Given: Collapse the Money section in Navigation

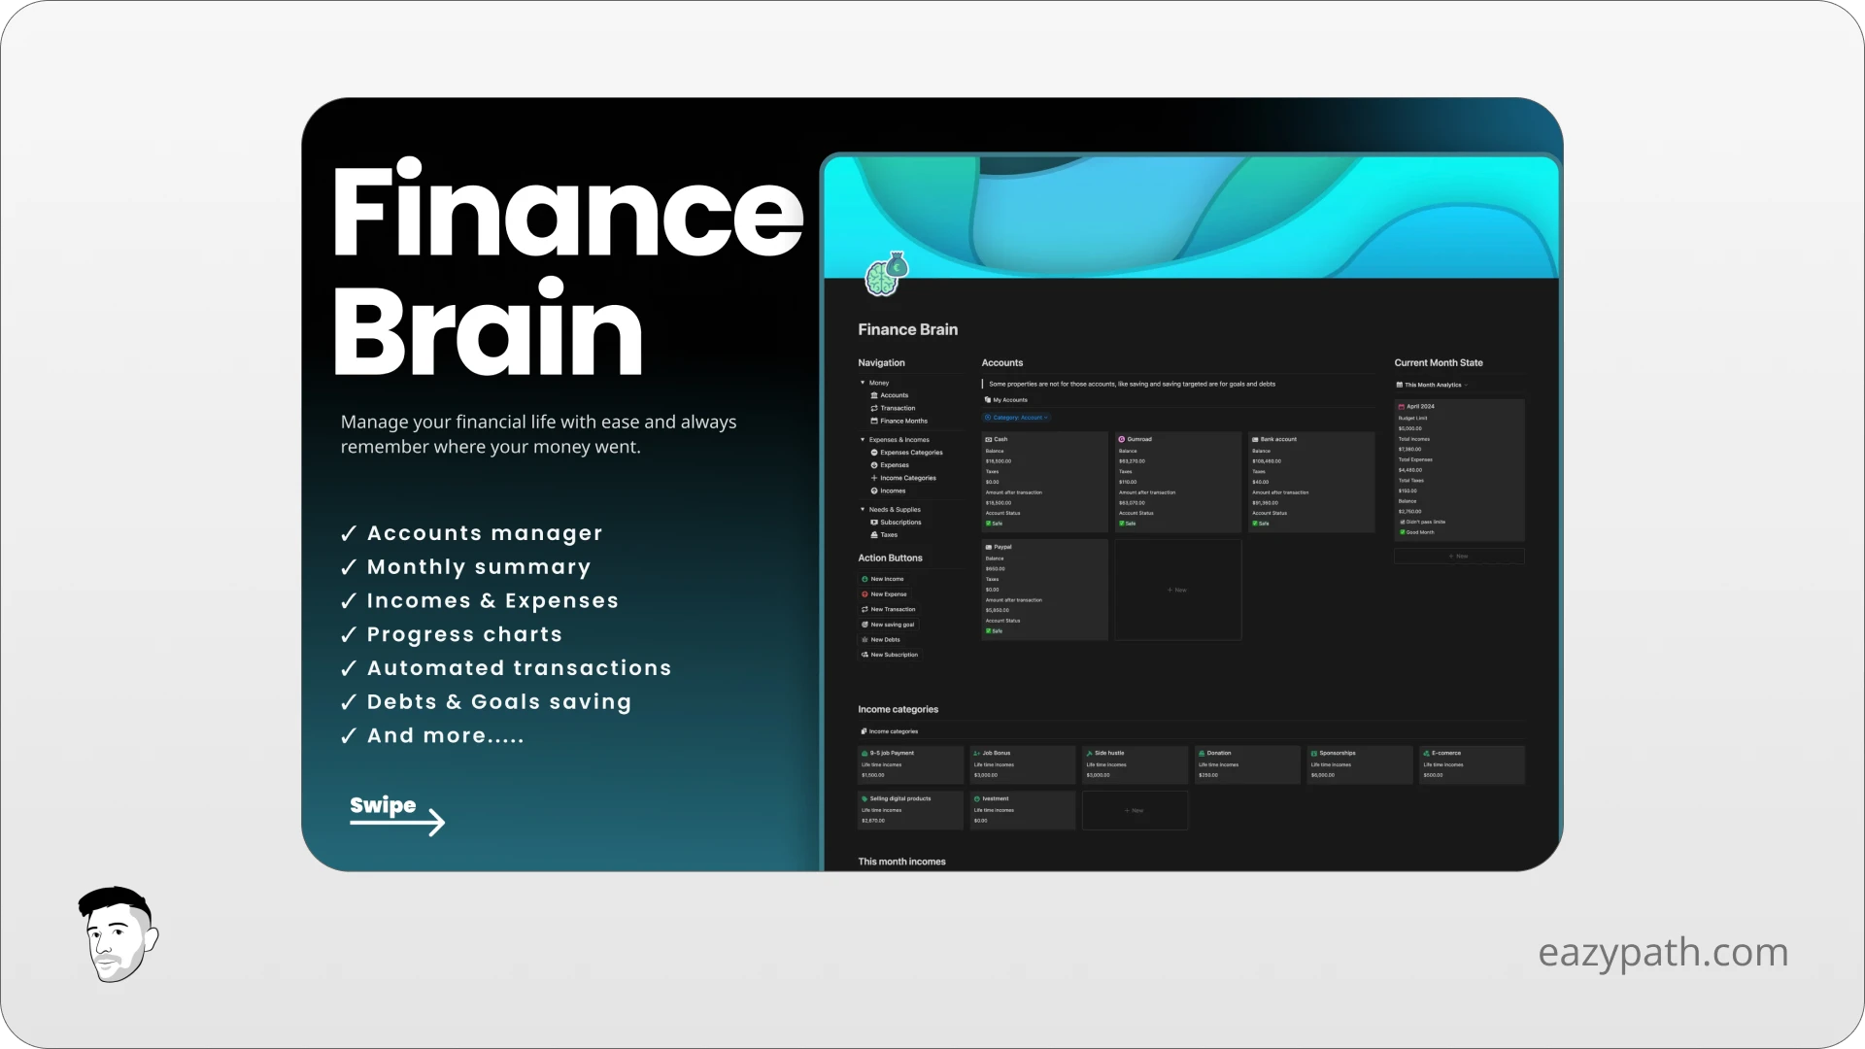Looking at the screenshot, I should [863, 383].
